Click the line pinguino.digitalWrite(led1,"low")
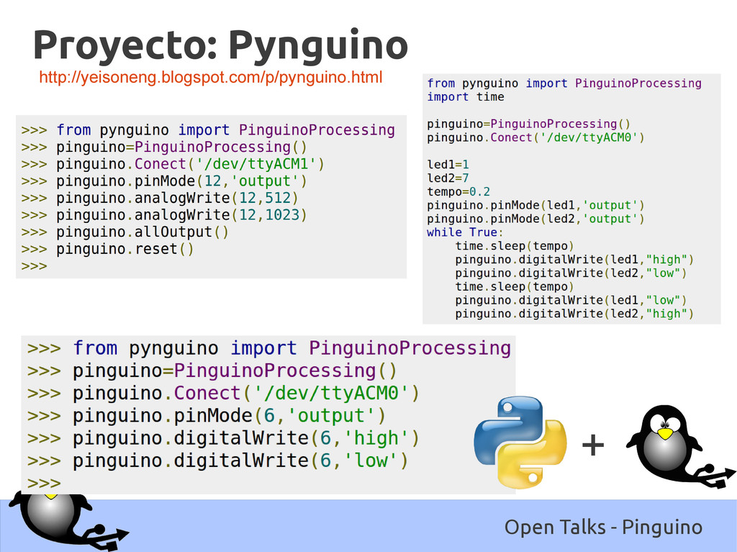The width and height of the screenshot is (737, 552). point(571,300)
